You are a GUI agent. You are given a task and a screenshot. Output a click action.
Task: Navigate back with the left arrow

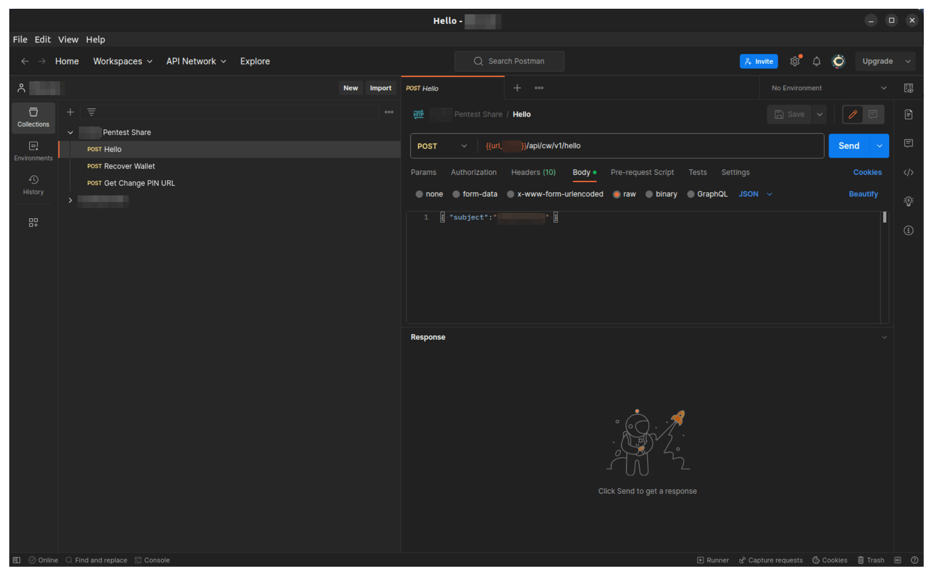pyautogui.click(x=25, y=61)
